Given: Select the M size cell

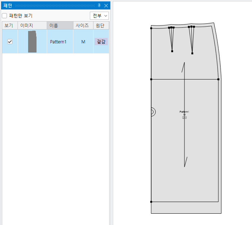Looking at the screenshot, I should [x=83, y=42].
